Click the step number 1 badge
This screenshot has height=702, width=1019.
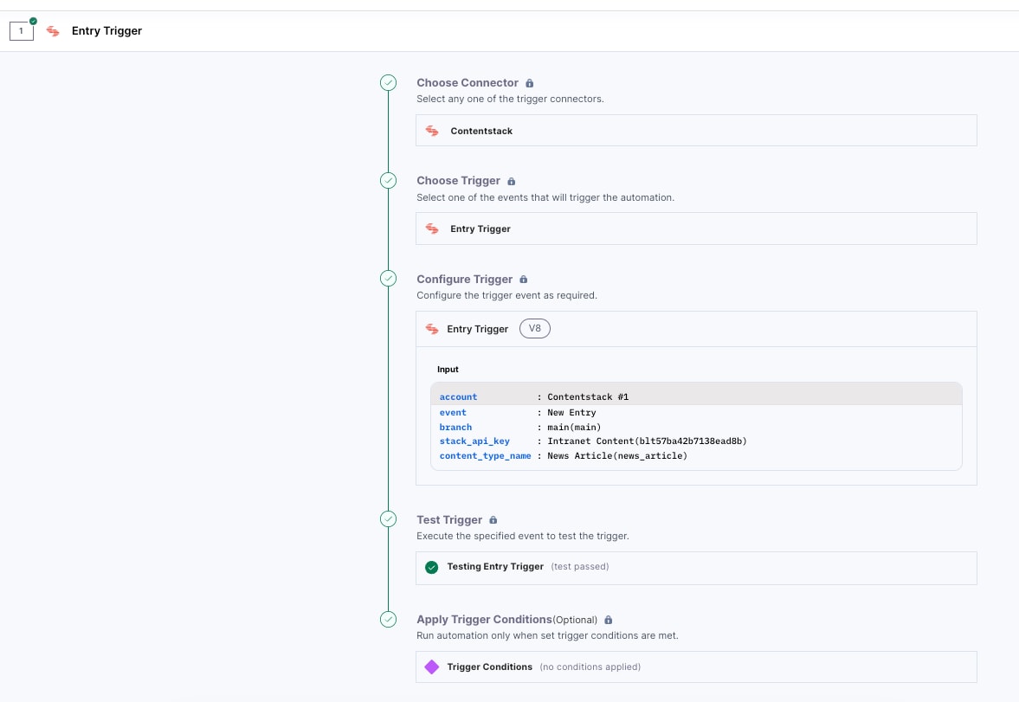(x=22, y=31)
